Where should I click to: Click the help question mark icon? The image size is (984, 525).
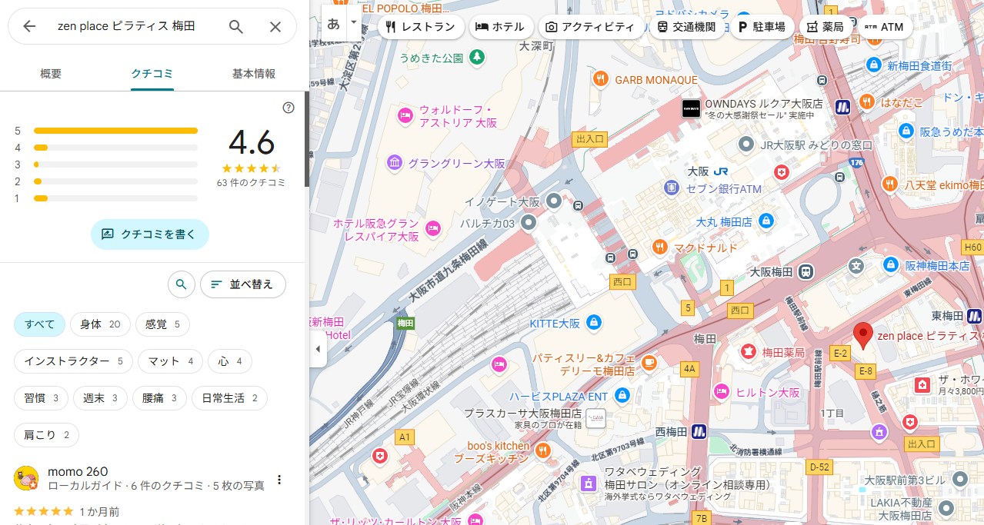[x=289, y=108]
